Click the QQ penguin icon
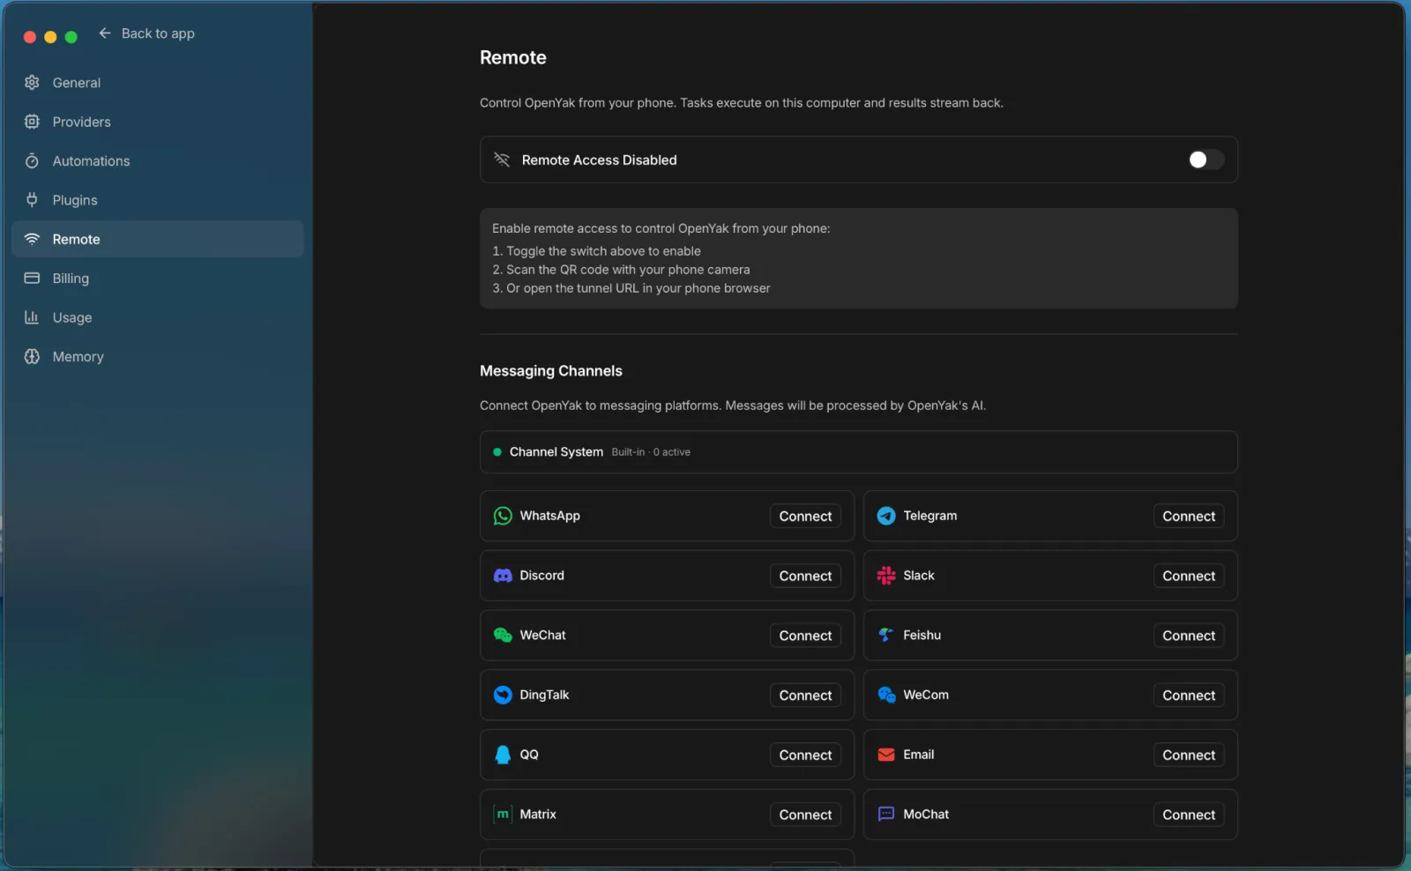The width and height of the screenshot is (1411, 871). click(x=503, y=755)
